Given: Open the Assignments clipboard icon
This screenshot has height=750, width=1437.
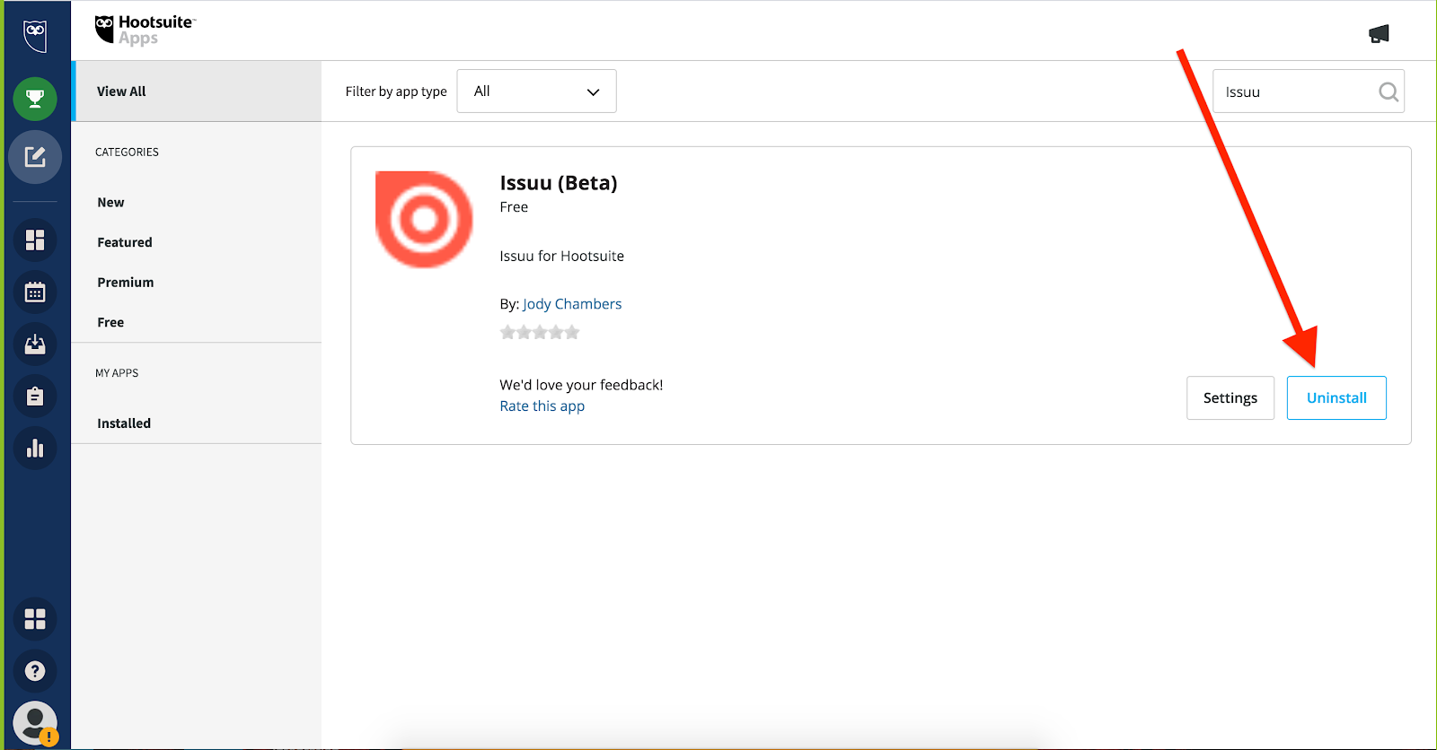Looking at the screenshot, I should pyautogui.click(x=35, y=396).
